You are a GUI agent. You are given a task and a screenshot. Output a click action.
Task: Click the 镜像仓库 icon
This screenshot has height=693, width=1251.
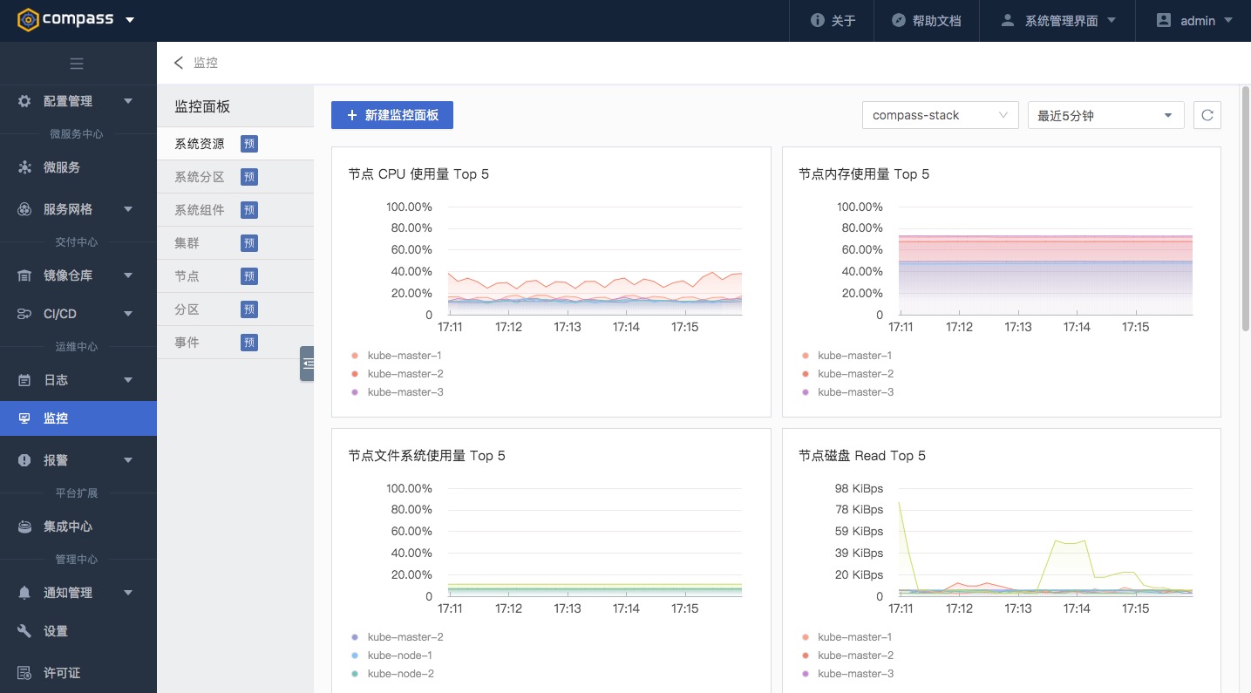click(x=24, y=275)
